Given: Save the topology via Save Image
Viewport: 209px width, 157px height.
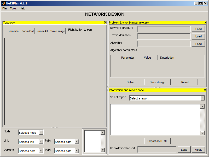Looking at the screenshot, I should (58, 31).
